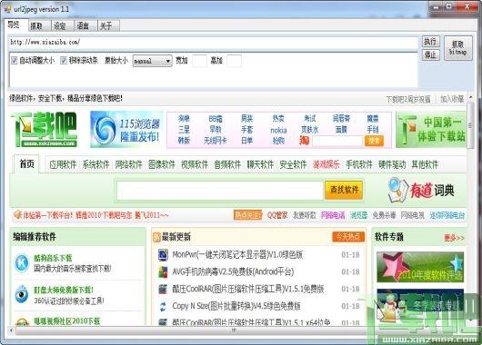Click the 今天热点 orange button
The image size is (482, 345).
(348, 237)
